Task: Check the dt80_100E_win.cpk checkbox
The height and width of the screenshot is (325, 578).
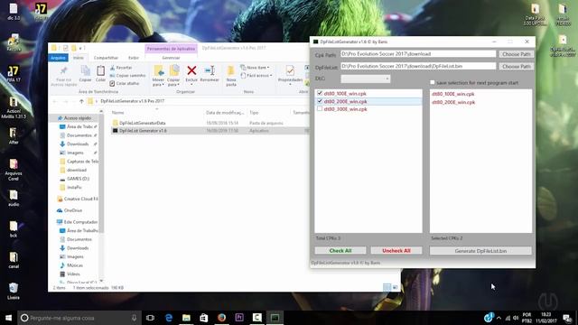Action: click(320, 93)
